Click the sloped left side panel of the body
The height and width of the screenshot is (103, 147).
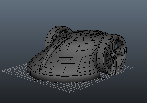click(x=38, y=57)
